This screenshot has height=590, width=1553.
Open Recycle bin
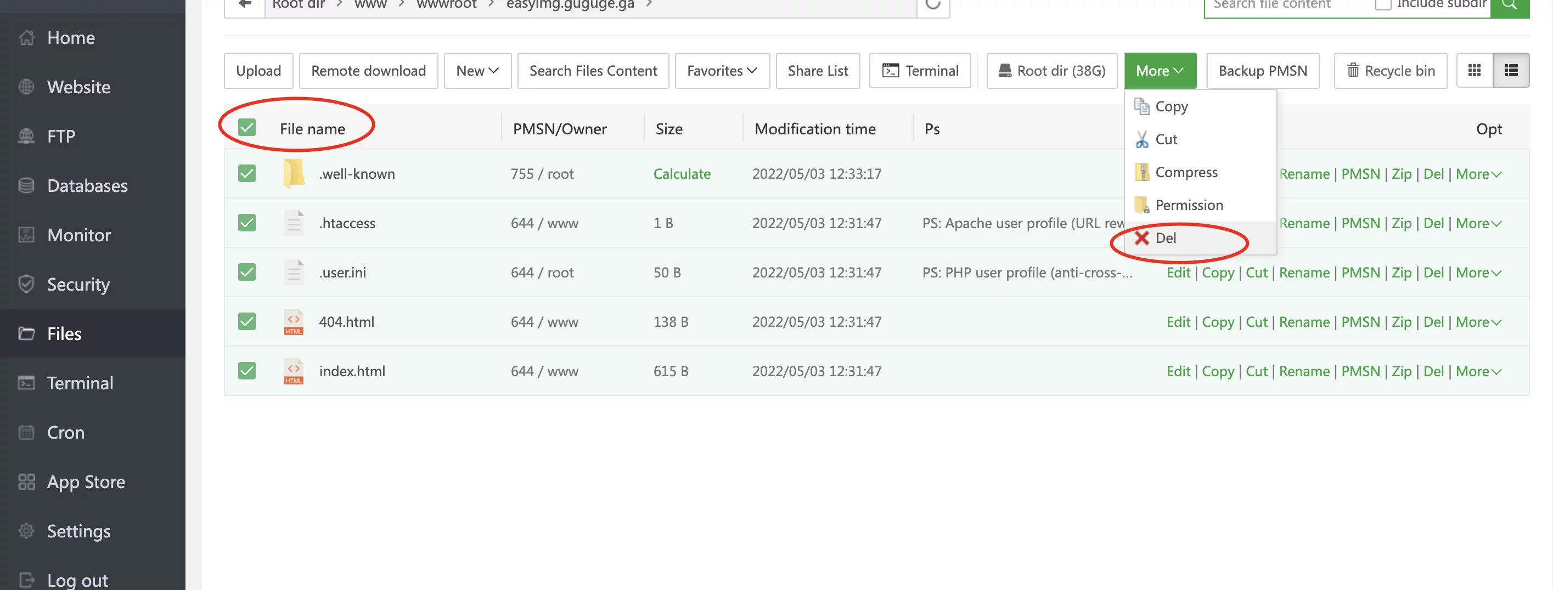pyautogui.click(x=1390, y=71)
